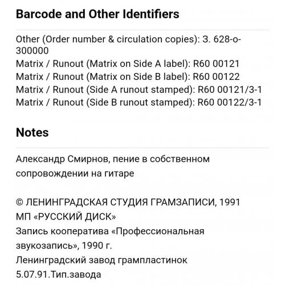
Task: Click the Запись кооператива «Профессиональная line
Action: [110, 231]
